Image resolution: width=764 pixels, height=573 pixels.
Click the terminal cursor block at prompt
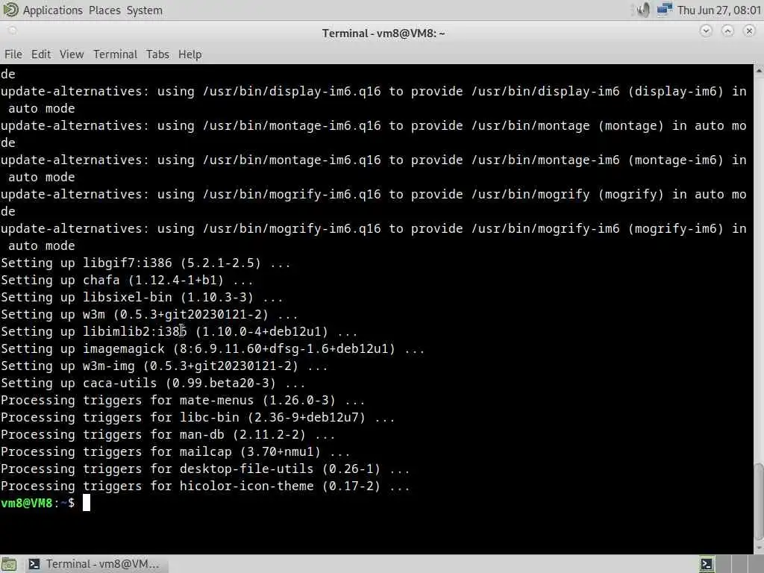tap(87, 503)
